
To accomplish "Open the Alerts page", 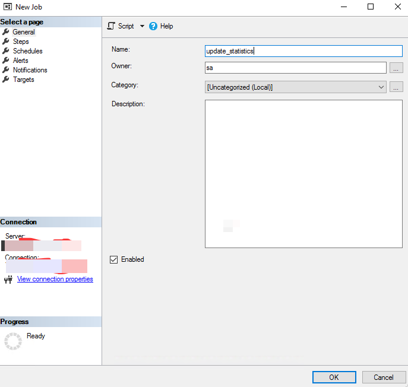I will click(x=21, y=61).
